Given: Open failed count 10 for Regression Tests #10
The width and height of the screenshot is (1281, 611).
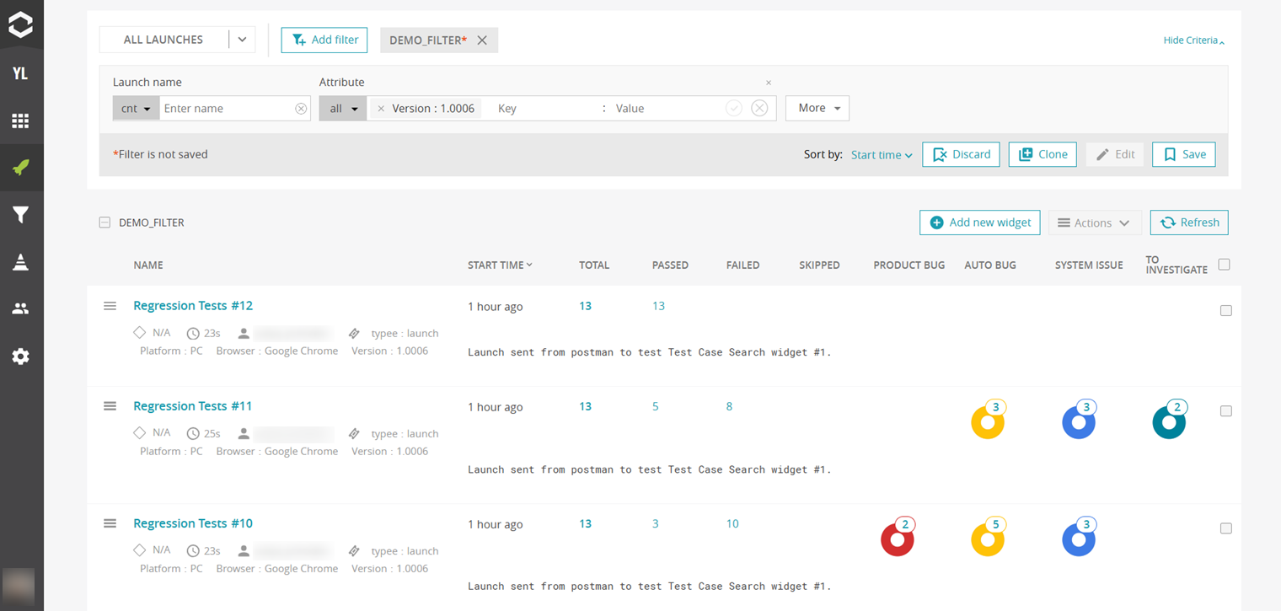Looking at the screenshot, I should (x=732, y=523).
